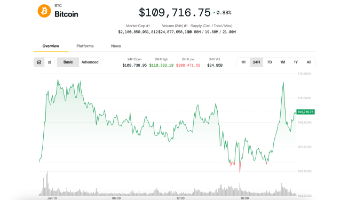Select the 1H time range
This screenshot has height=200, width=348.
243,62
